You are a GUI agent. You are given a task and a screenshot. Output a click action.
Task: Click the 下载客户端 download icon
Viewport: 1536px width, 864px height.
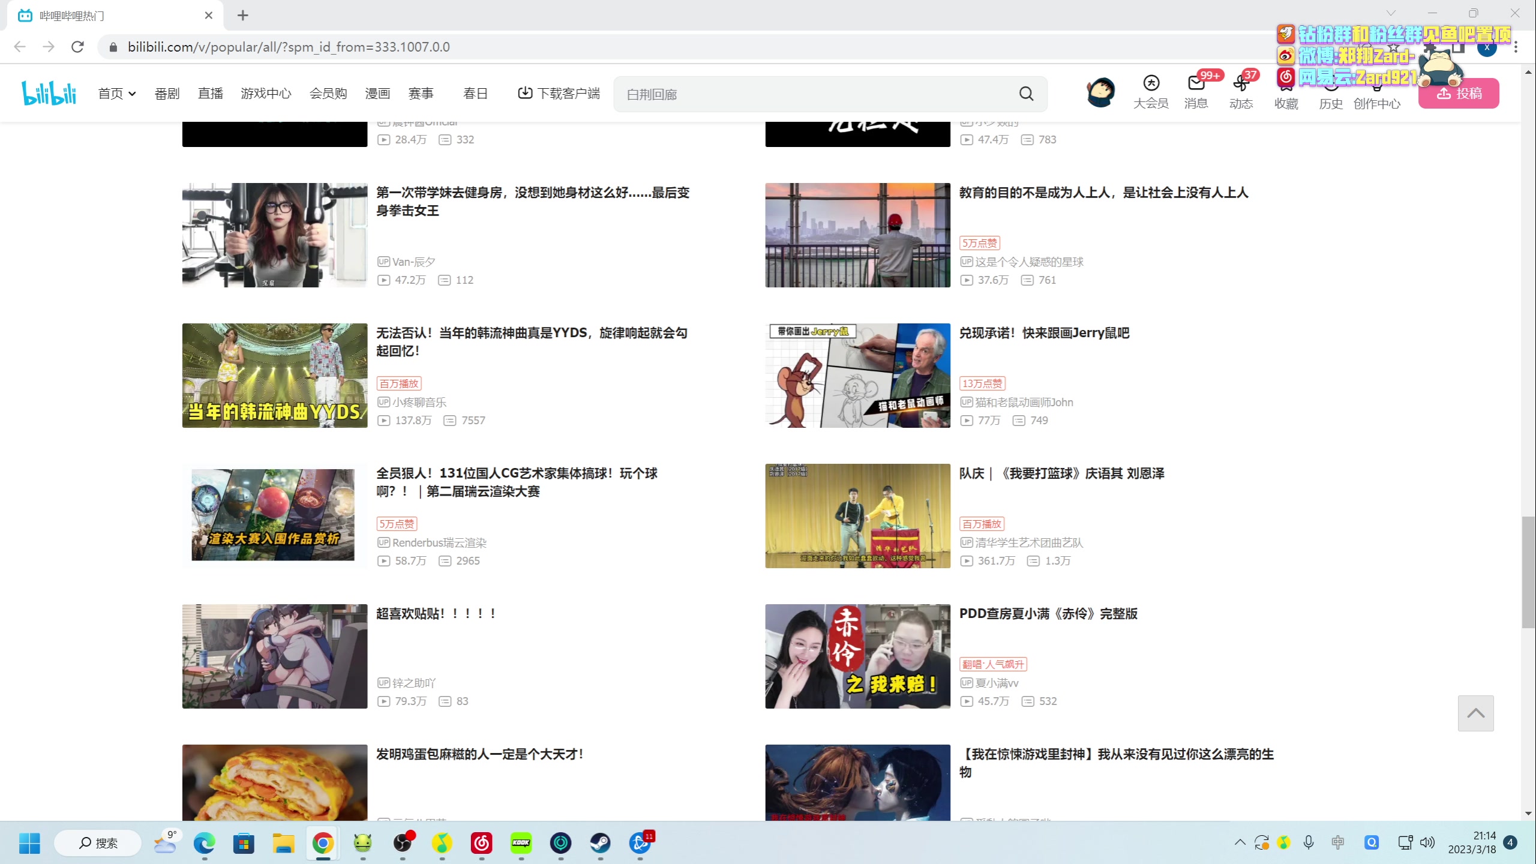click(525, 93)
